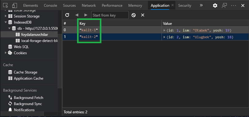Screen dimensions: 249x117
Task: Open the Cookies item
Action: coord(20,53)
